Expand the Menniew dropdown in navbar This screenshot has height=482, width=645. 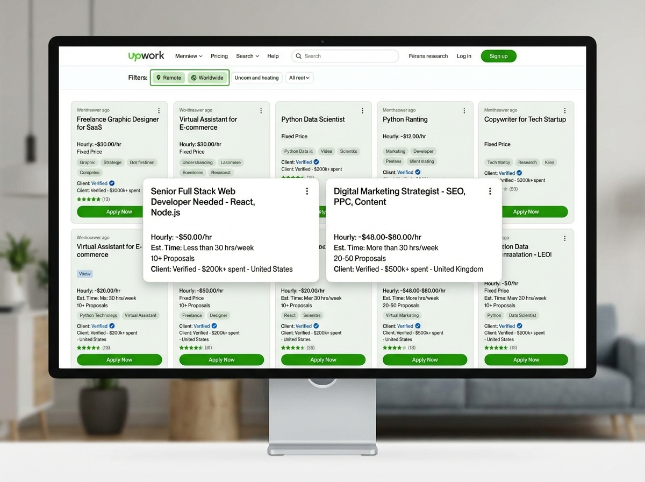(x=189, y=56)
